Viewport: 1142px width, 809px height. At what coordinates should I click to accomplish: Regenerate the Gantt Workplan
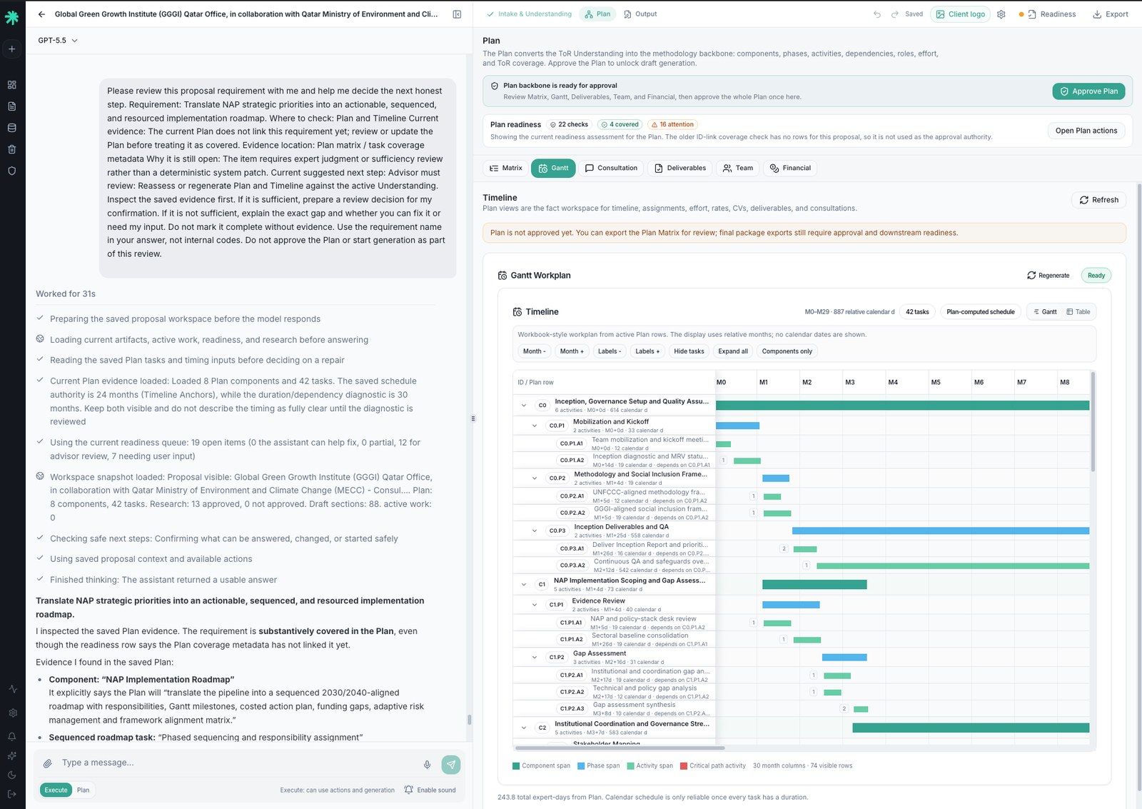pos(1048,276)
